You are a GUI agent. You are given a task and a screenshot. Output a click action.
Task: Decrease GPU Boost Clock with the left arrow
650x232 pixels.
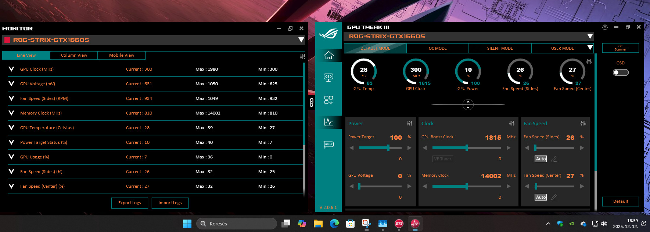[425, 148]
